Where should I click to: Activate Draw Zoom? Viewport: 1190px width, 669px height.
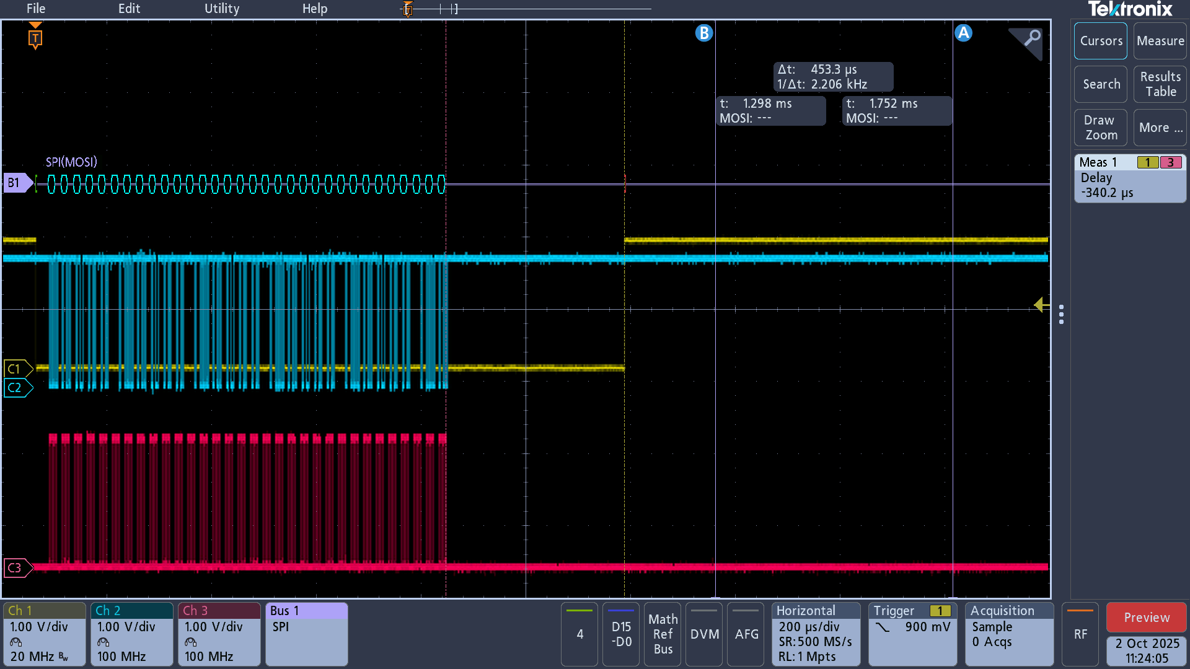1101,128
